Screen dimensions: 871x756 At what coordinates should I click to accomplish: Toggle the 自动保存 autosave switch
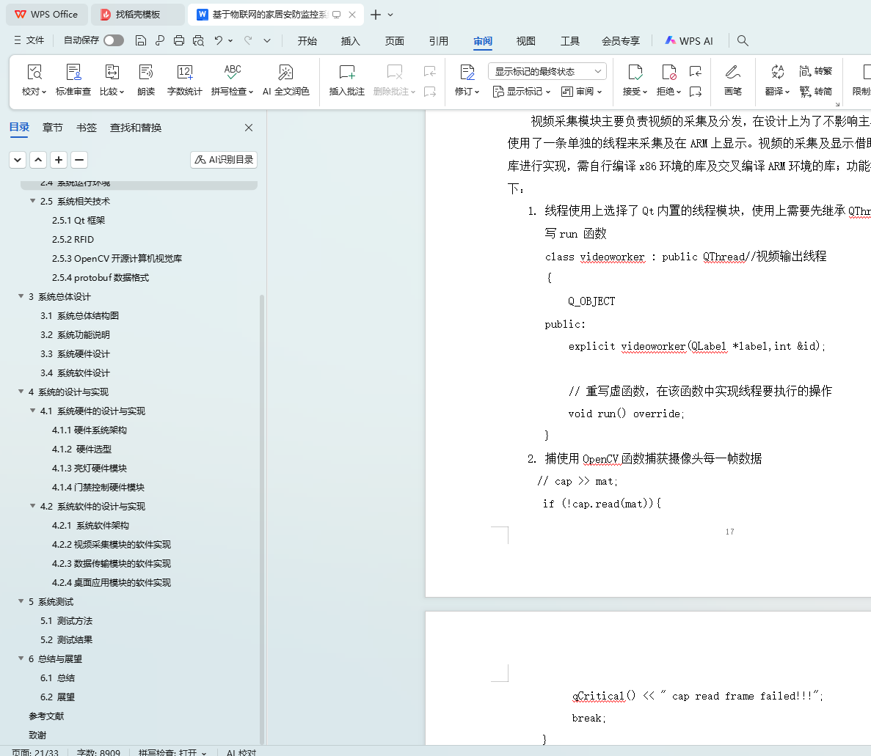point(113,40)
